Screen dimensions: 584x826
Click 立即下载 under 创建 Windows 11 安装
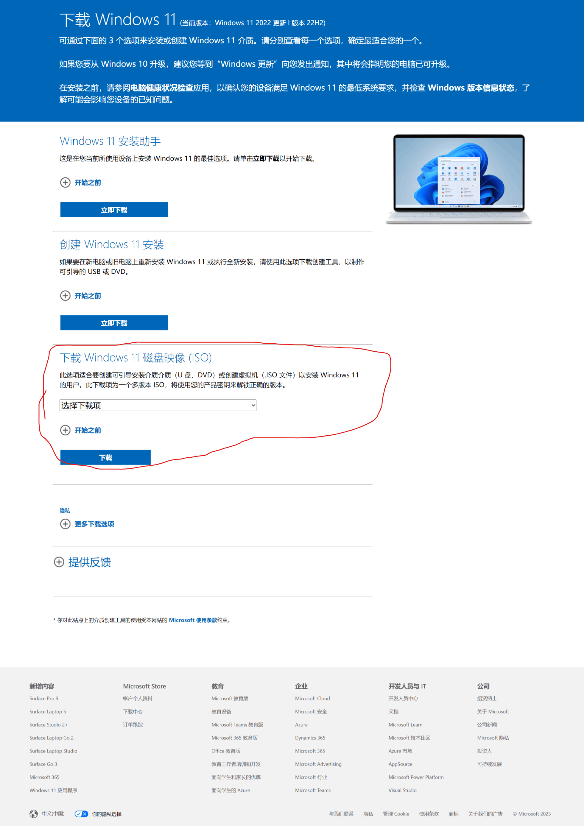pos(114,323)
